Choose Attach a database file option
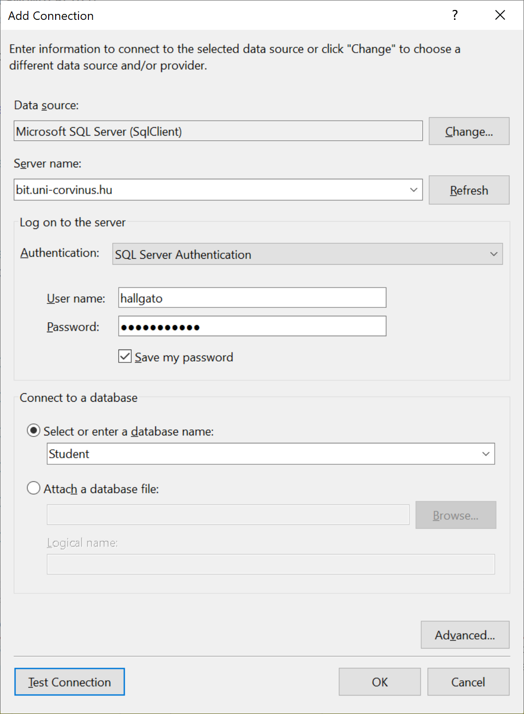The height and width of the screenshot is (714, 524). 34,489
